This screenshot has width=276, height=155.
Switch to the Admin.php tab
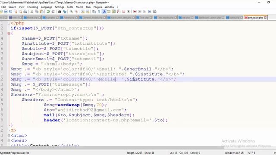pyautogui.click(x=69, y=18)
